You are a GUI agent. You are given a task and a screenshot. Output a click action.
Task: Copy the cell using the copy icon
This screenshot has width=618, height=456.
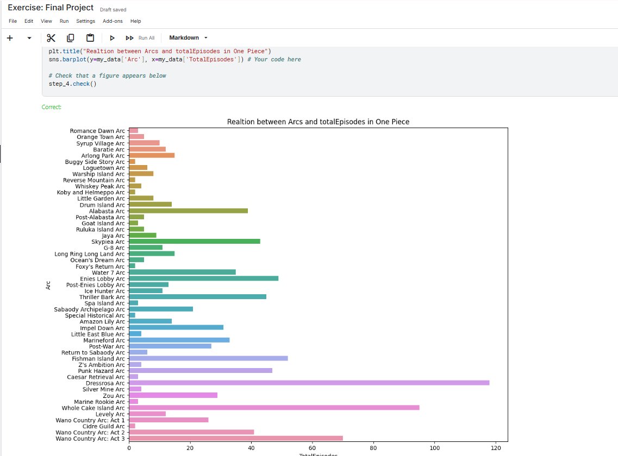point(71,38)
